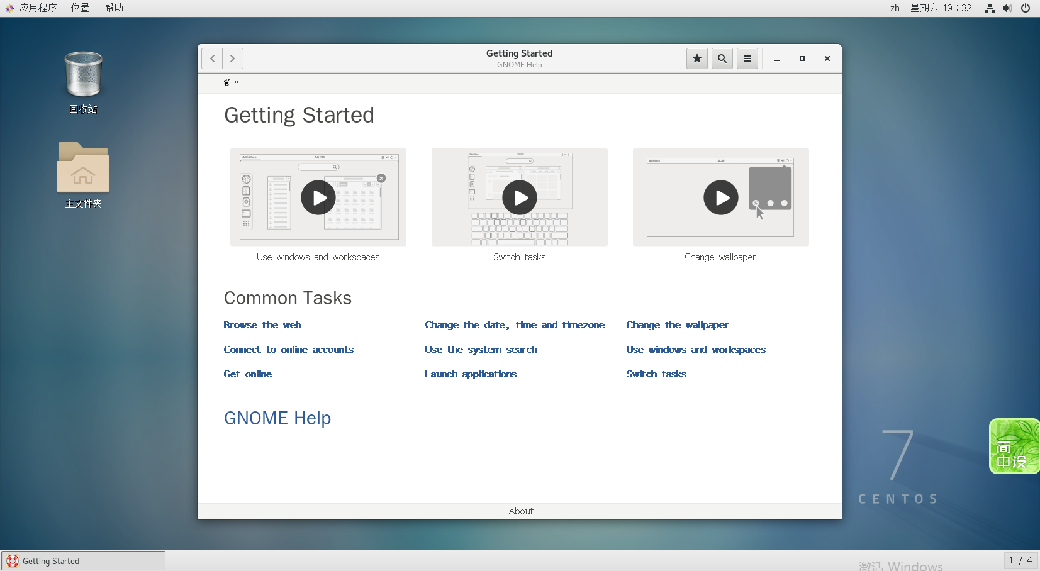Go forward using the right arrow button

point(233,58)
